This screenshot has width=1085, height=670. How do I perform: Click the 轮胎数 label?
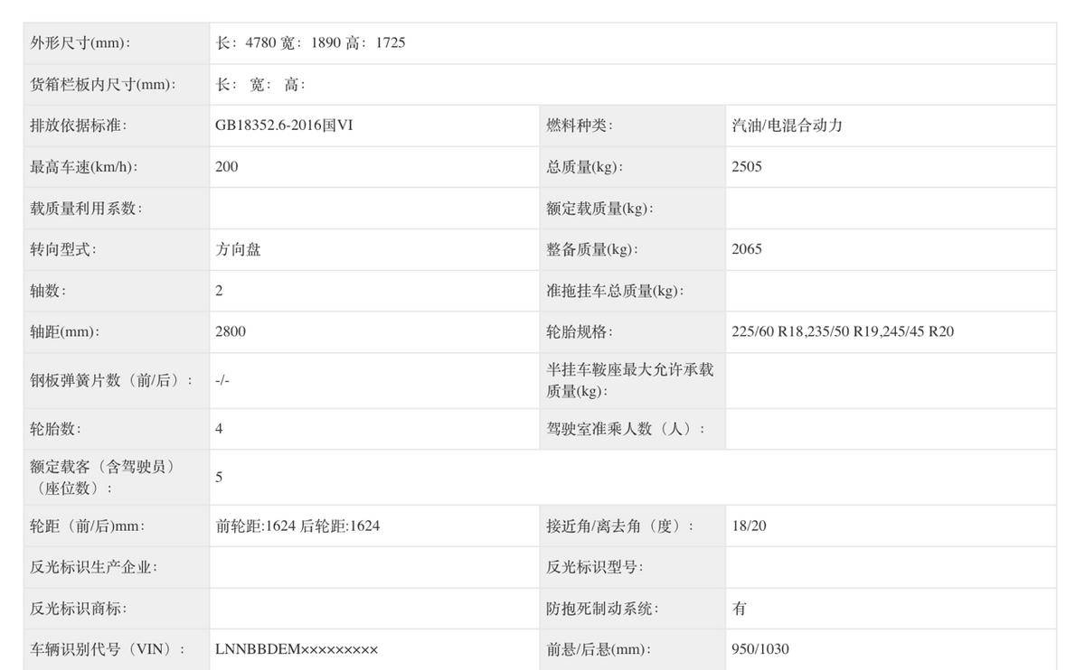(56, 429)
